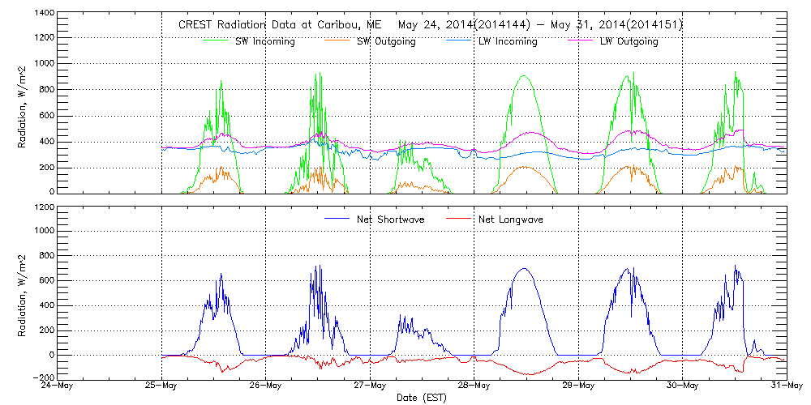
Task: Select the 24-May x-axis tick label
Action: [x=58, y=386]
